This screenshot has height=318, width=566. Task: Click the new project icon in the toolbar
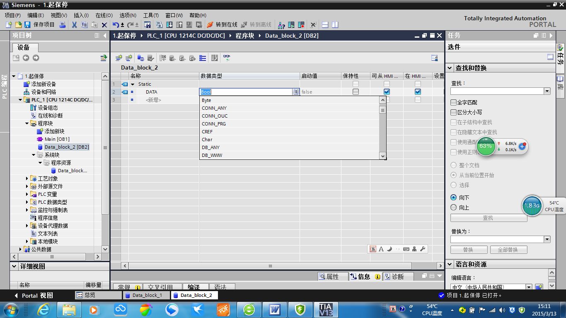[x=9, y=25]
